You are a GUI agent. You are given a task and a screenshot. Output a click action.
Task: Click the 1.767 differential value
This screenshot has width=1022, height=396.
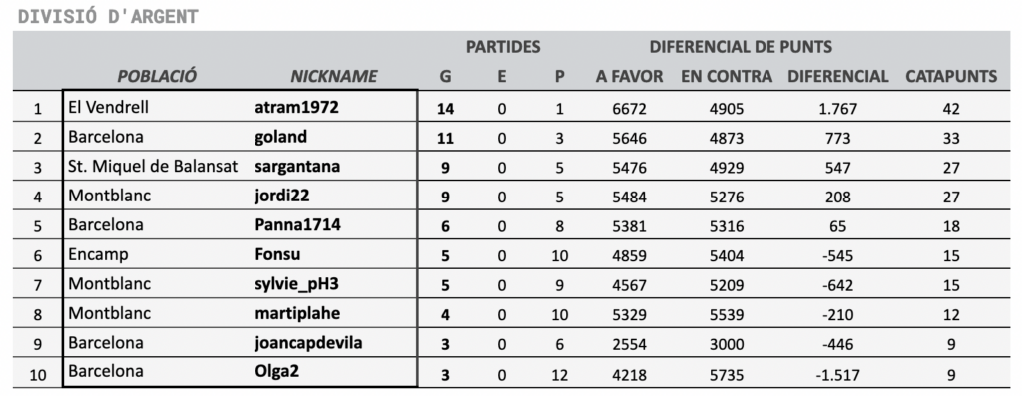click(x=837, y=108)
